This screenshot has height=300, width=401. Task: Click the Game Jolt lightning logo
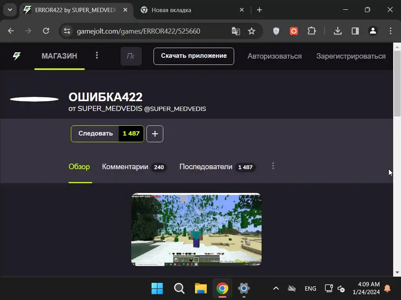(x=17, y=56)
